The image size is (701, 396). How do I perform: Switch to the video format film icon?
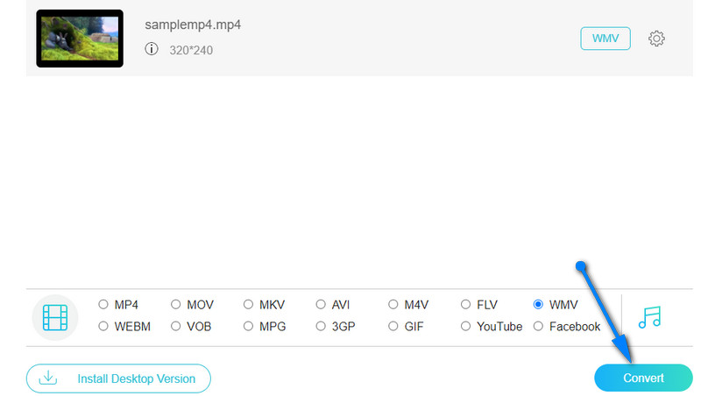55,316
